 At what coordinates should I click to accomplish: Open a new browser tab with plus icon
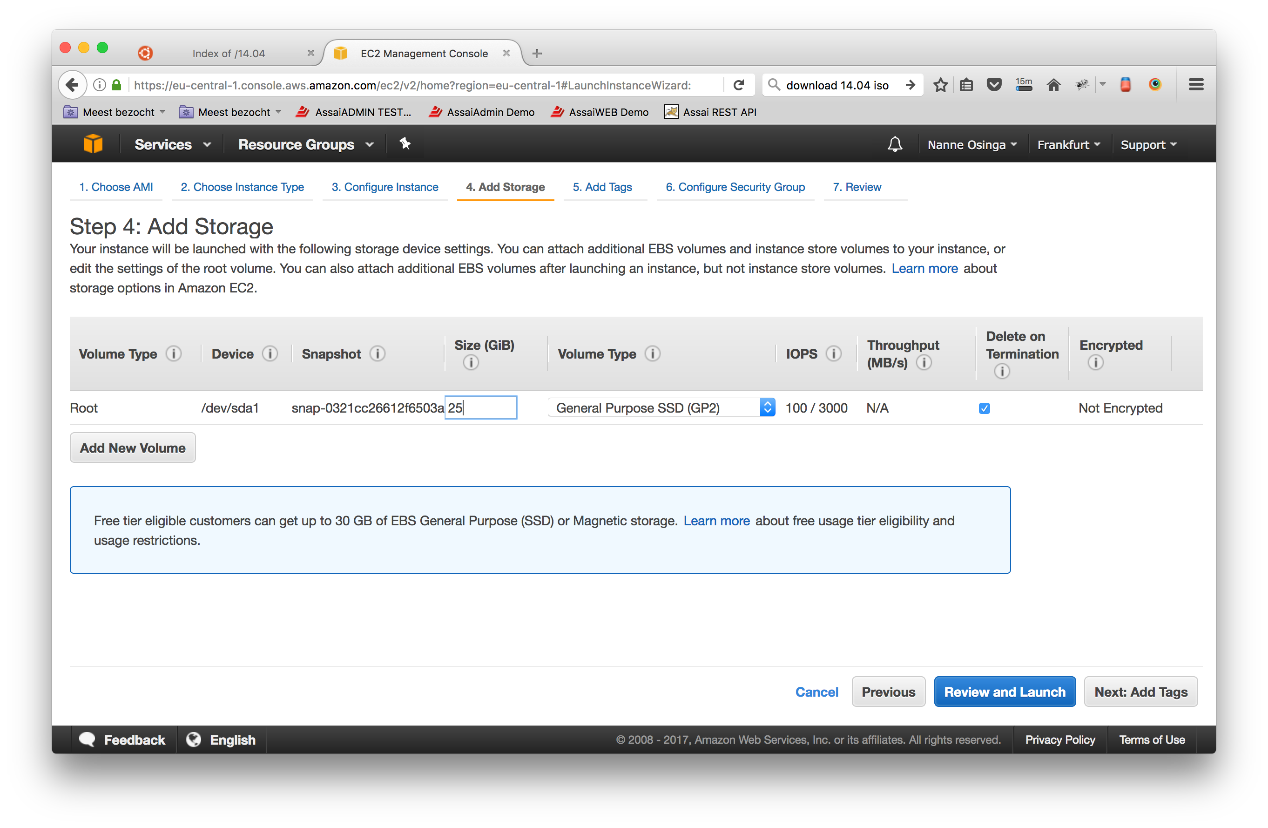[537, 53]
